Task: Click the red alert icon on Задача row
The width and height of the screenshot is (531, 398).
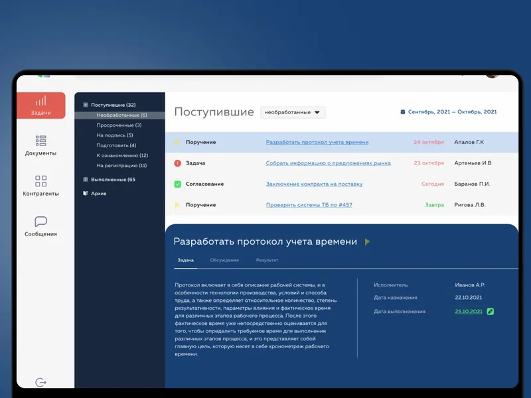Action: [x=177, y=163]
